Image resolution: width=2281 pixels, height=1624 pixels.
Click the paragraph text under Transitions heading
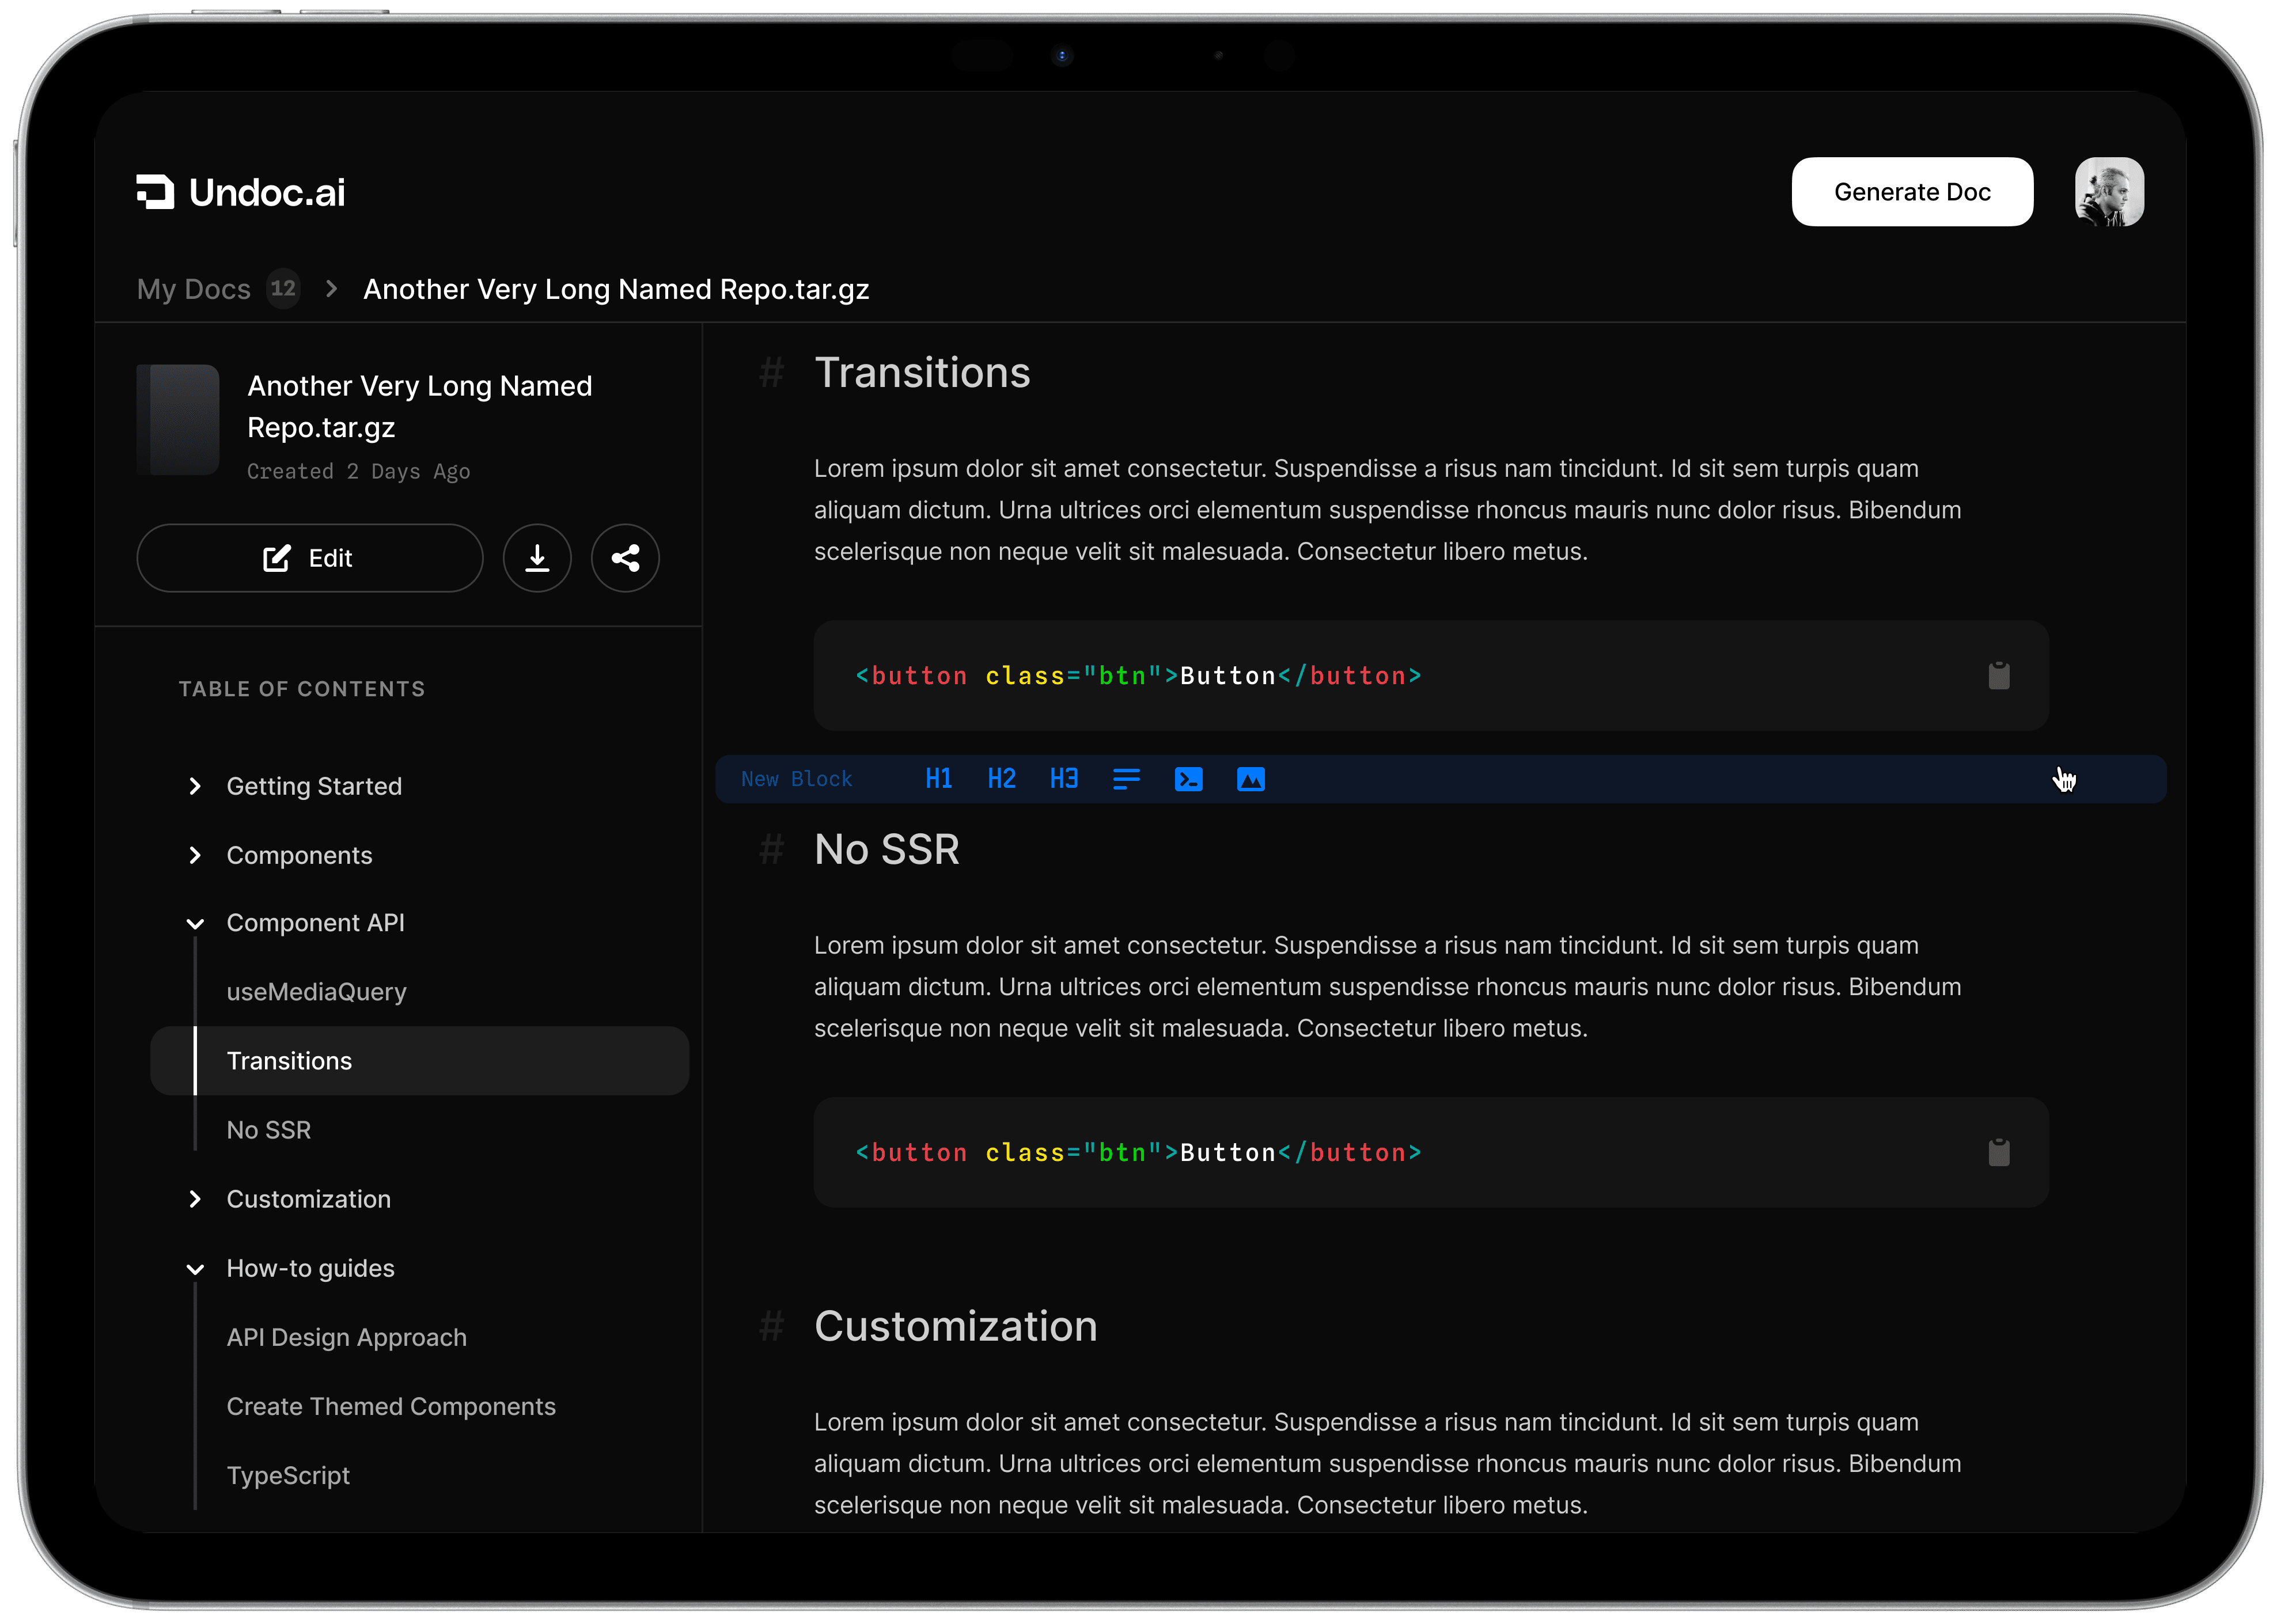tap(1387, 510)
